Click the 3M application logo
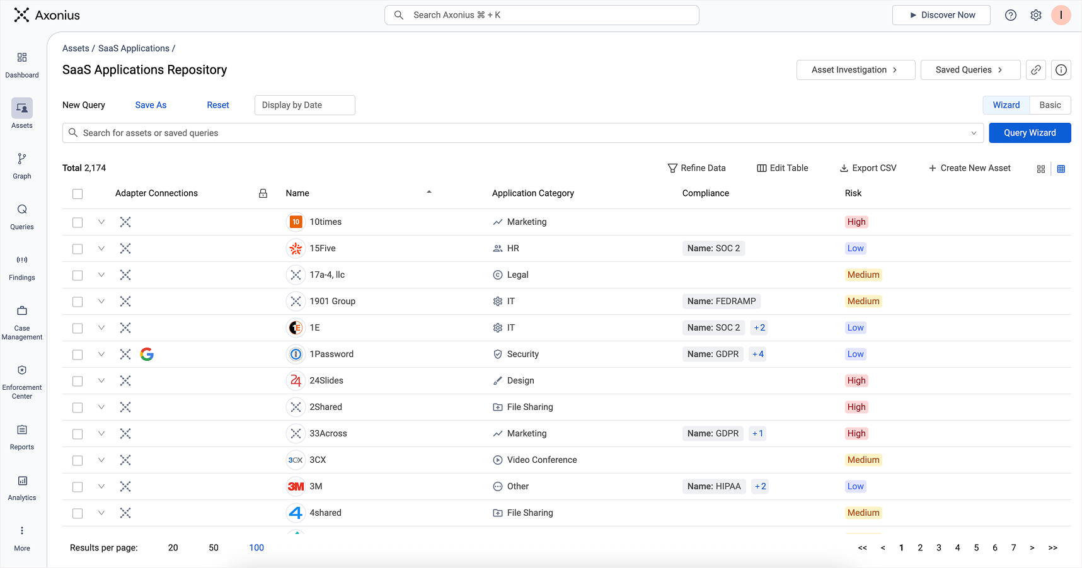This screenshot has width=1082, height=568. (x=296, y=486)
